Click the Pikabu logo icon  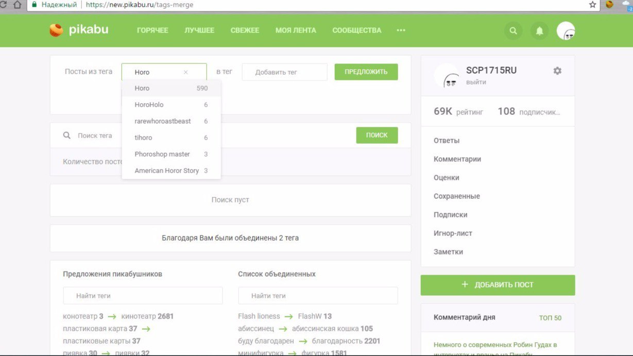(56, 30)
